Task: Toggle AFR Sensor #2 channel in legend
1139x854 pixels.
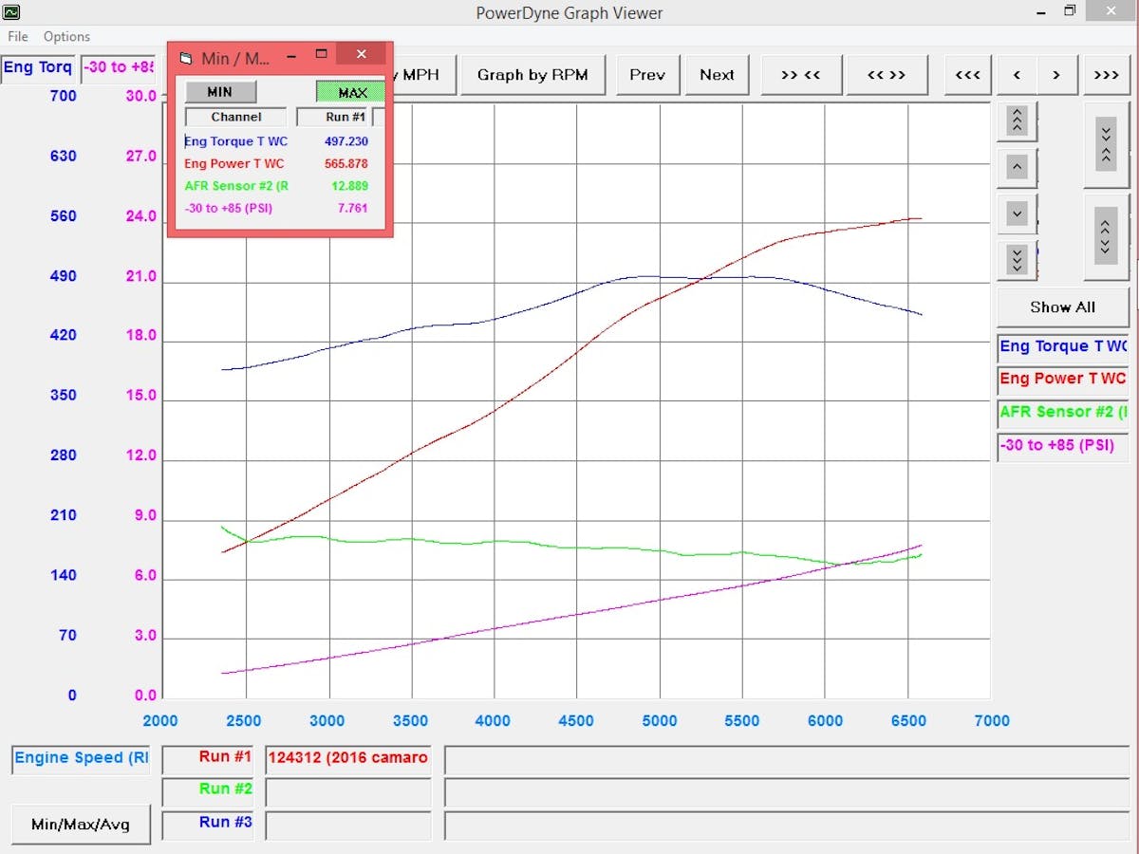Action: click(1062, 413)
